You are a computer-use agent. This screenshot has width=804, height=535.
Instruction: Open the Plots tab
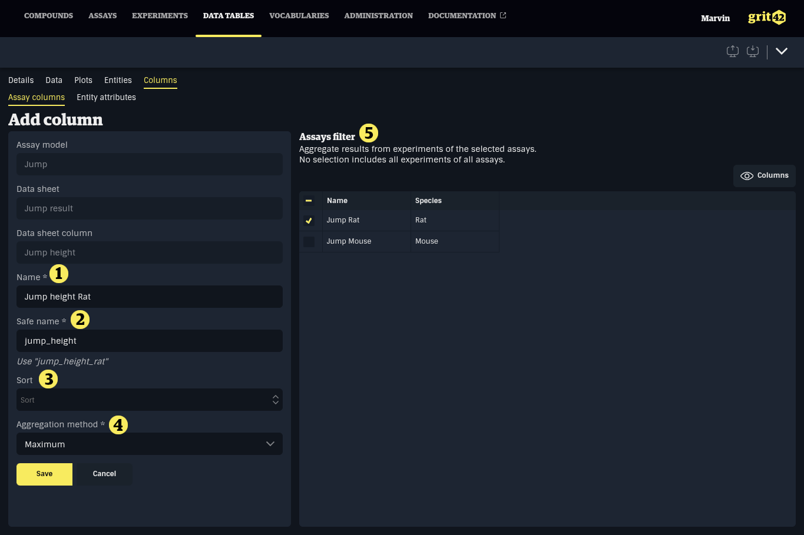click(83, 80)
